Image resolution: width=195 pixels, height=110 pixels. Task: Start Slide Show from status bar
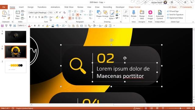(163, 108)
